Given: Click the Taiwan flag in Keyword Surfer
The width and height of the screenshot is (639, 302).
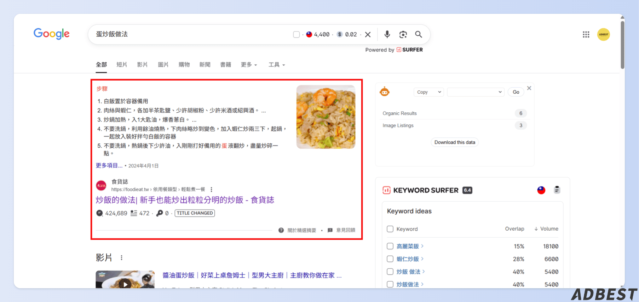Looking at the screenshot, I should pyautogui.click(x=541, y=190).
